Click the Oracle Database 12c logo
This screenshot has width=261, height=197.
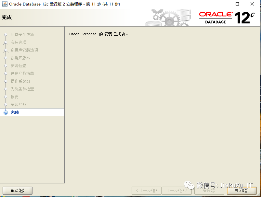[227, 17]
